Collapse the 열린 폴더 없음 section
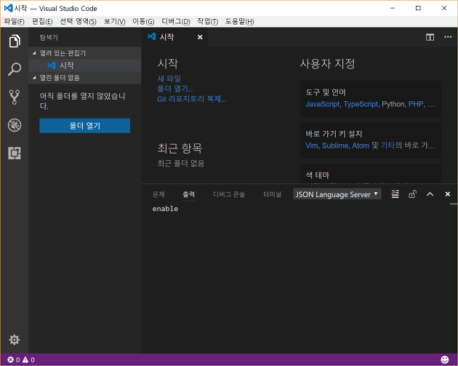The height and width of the screenshot is (366, 458). [x=85, y=78]
